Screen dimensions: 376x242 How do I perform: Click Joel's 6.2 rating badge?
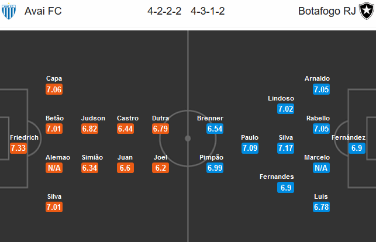click(x=160, y=168)
